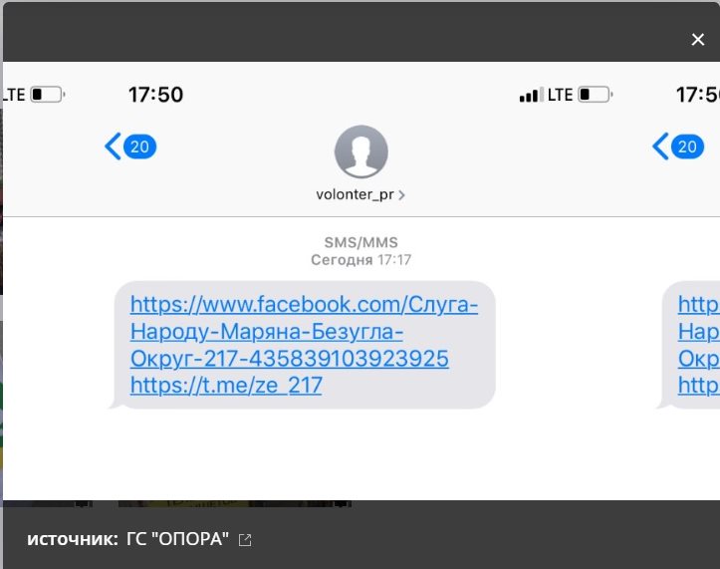Tap the blue back arrow on the left screenshot

(x=113, y=146)
